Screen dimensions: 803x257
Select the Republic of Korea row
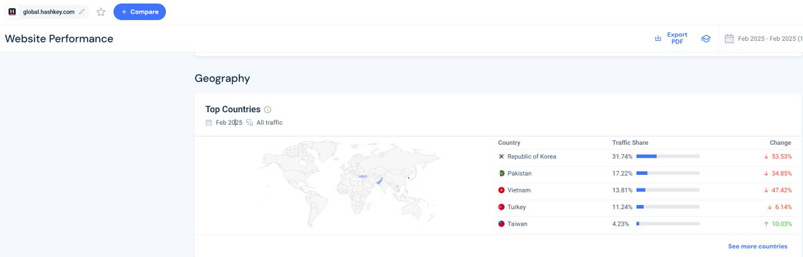pyautogui.click(x=645, y=156)
